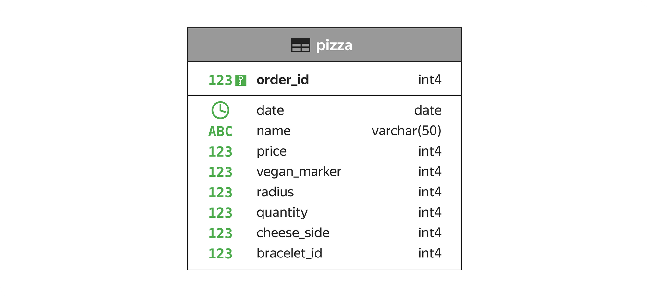The image size is (649, 301).
Task: Click the 123 icon beside radius
Action: [x=220, y=193]
